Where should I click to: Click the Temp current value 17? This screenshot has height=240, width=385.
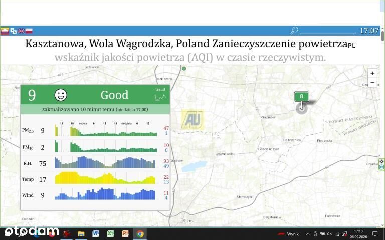(x=43, y=179)
